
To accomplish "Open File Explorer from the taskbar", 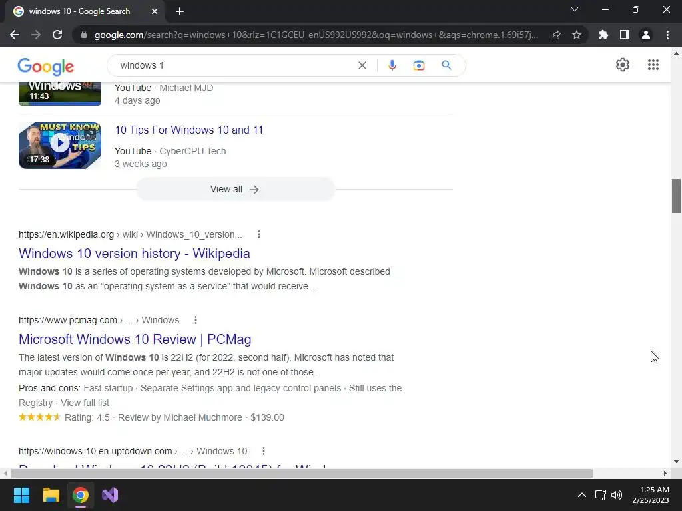I will (x=51, y=495).
